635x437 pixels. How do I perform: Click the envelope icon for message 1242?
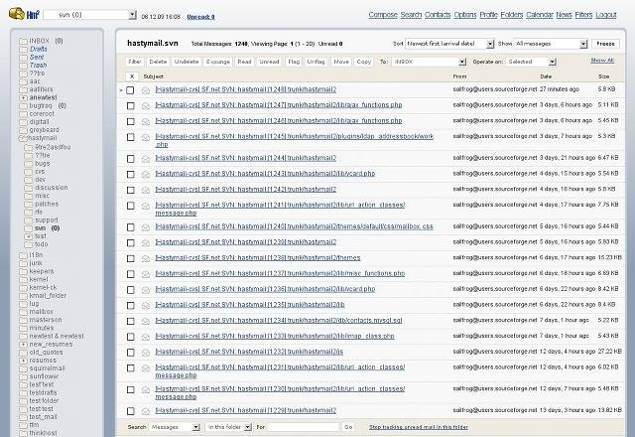pos(146,190)
